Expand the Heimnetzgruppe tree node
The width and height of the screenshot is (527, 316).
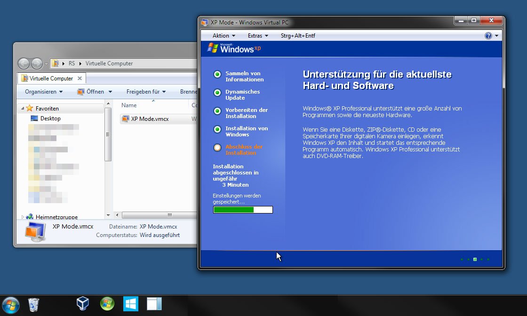(x=23, y=217)
